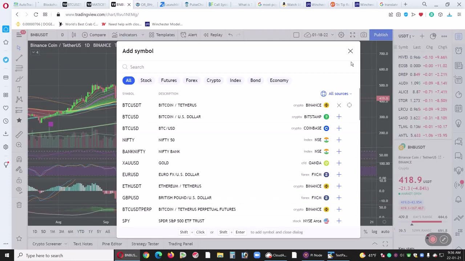Viewport: 465px width, 261px height.
Task: Undo the last chart action
Action: (230, 35)
